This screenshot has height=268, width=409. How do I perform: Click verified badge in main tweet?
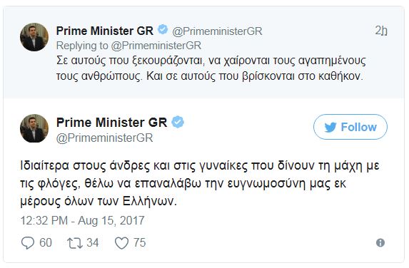coord(178,122)
